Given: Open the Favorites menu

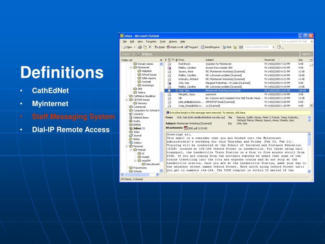Looking at the screenshot, I should 151,42.
